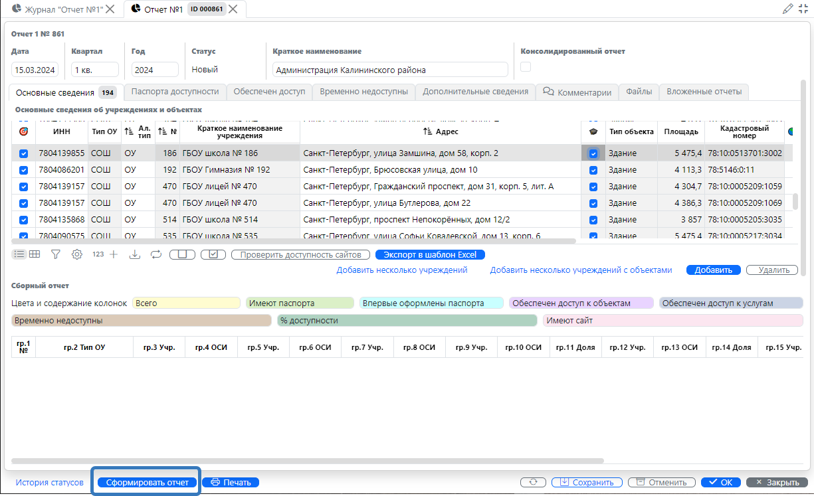The width and height of the screenshot is (814, 496).
Task: Click Добавить несколько учреждений link
Action: [401, 270]
